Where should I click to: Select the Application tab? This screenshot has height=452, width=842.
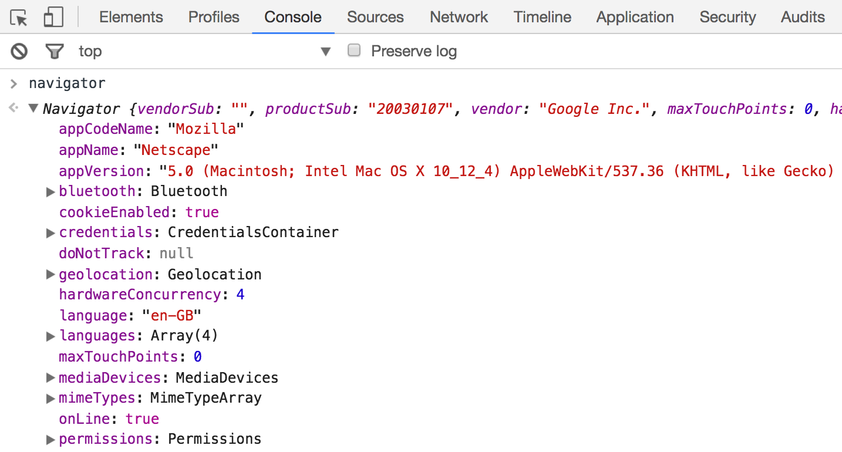tap(635, 17)
